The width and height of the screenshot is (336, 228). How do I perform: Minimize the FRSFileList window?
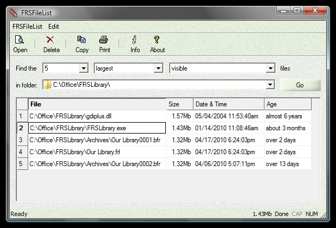pyautogui.click(x=283, y=11)
